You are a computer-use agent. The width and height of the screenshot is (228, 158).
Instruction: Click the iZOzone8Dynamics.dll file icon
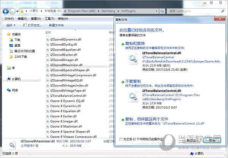[x=47, y=39]
